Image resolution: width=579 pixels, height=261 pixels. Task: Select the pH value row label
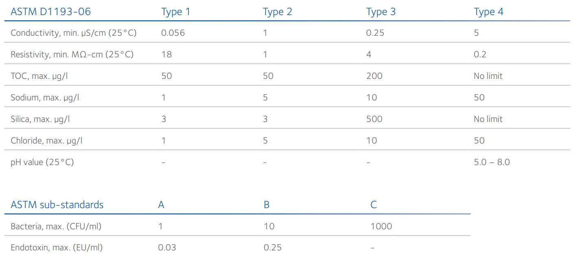[42, 162]
